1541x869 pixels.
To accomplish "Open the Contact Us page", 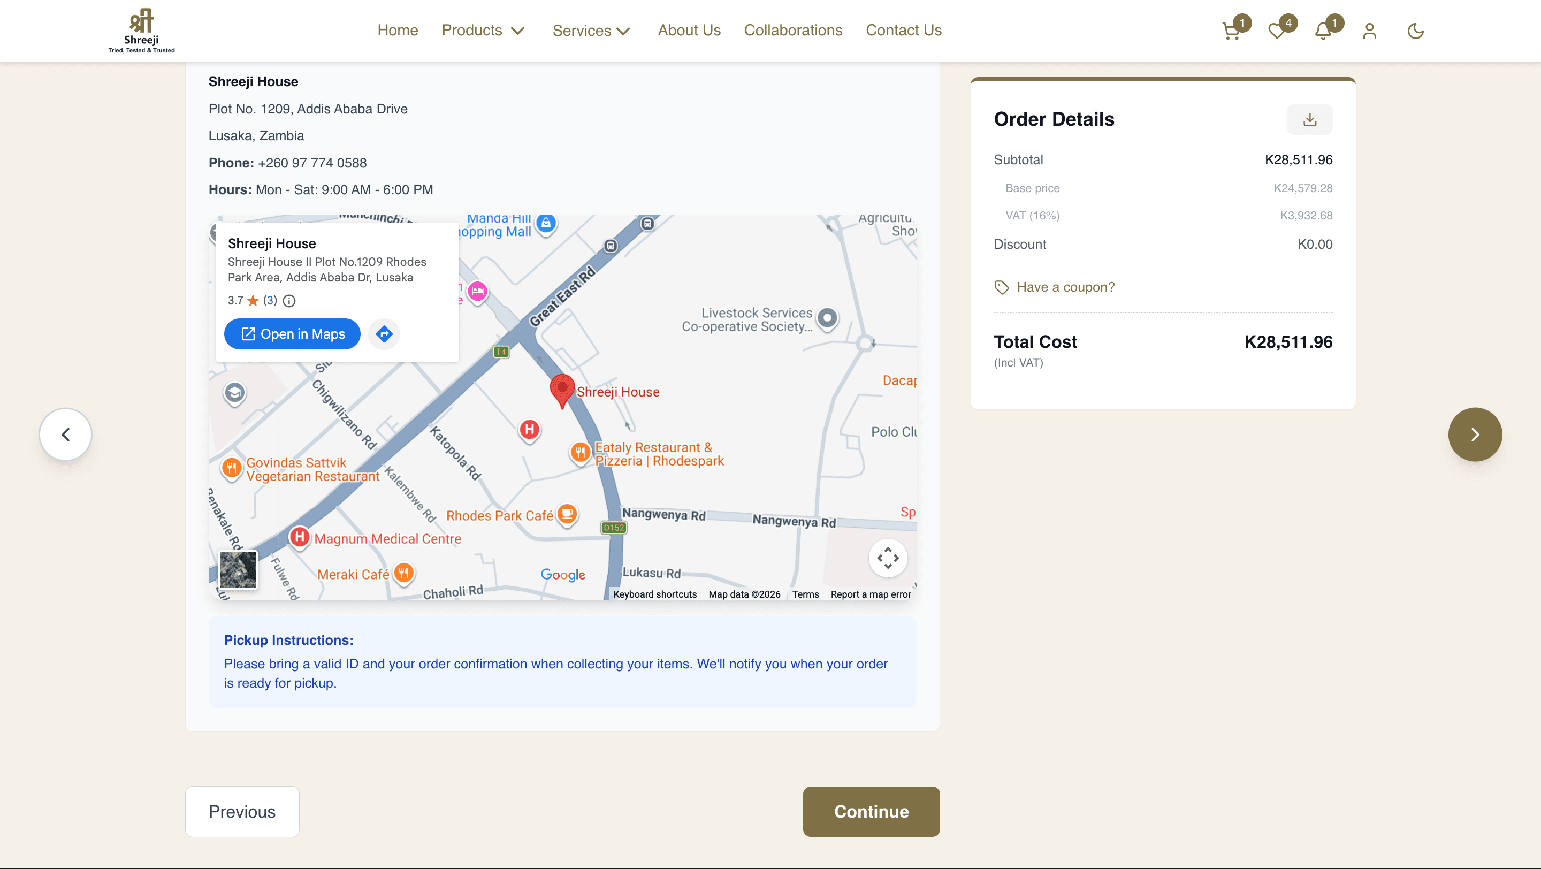I will coord(903,31).
